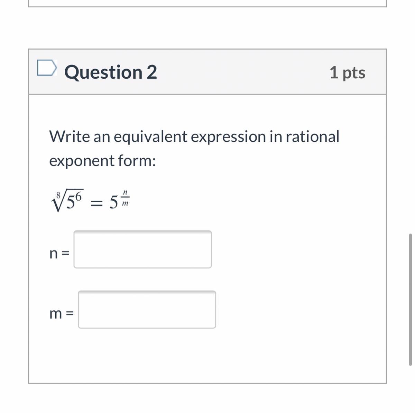Click the radical index 8
The height and width of the screenshot is (414, 415).
58,195
